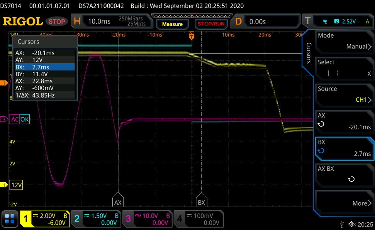Click the Measure button
This screenshot has height=230, width=375.
172,24
